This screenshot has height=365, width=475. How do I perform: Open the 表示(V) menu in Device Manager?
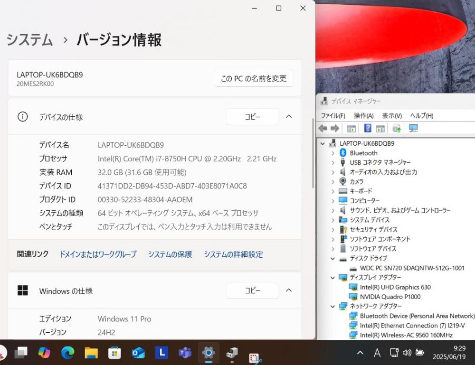(392, 116)
